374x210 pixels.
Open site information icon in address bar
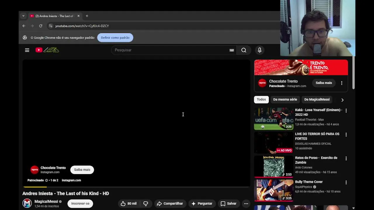51,26
